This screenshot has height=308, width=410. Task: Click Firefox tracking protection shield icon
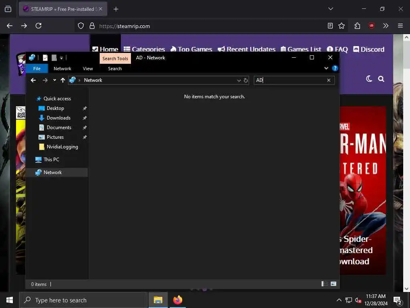tap(81, 26)
